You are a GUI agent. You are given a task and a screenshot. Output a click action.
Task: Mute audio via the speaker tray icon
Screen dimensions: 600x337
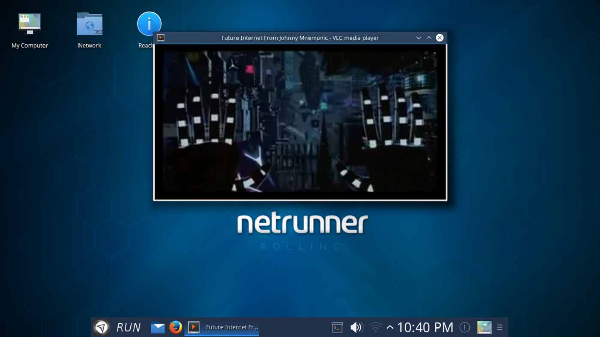[x=356, y=327]
